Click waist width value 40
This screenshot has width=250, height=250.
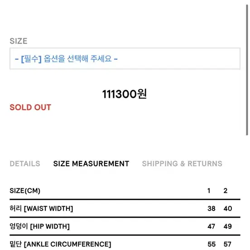tap(228, 208)
